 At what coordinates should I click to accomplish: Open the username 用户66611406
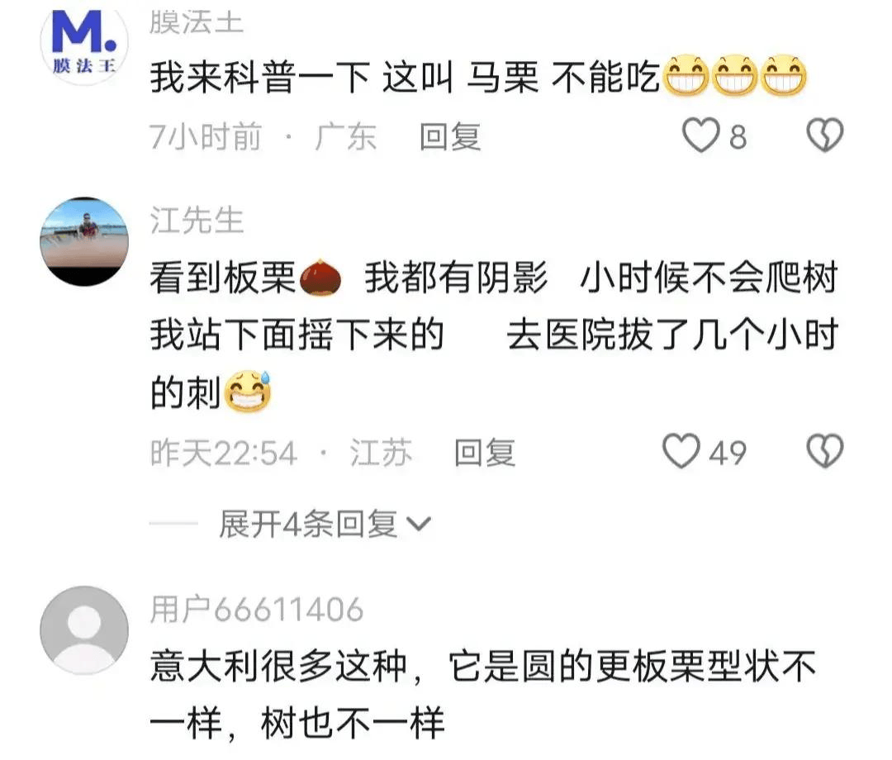point(257,610)
